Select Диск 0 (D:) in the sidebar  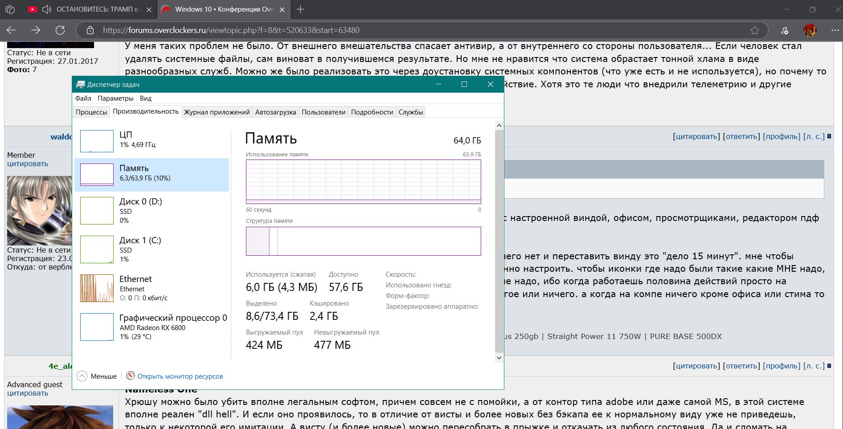pos(152,211)
